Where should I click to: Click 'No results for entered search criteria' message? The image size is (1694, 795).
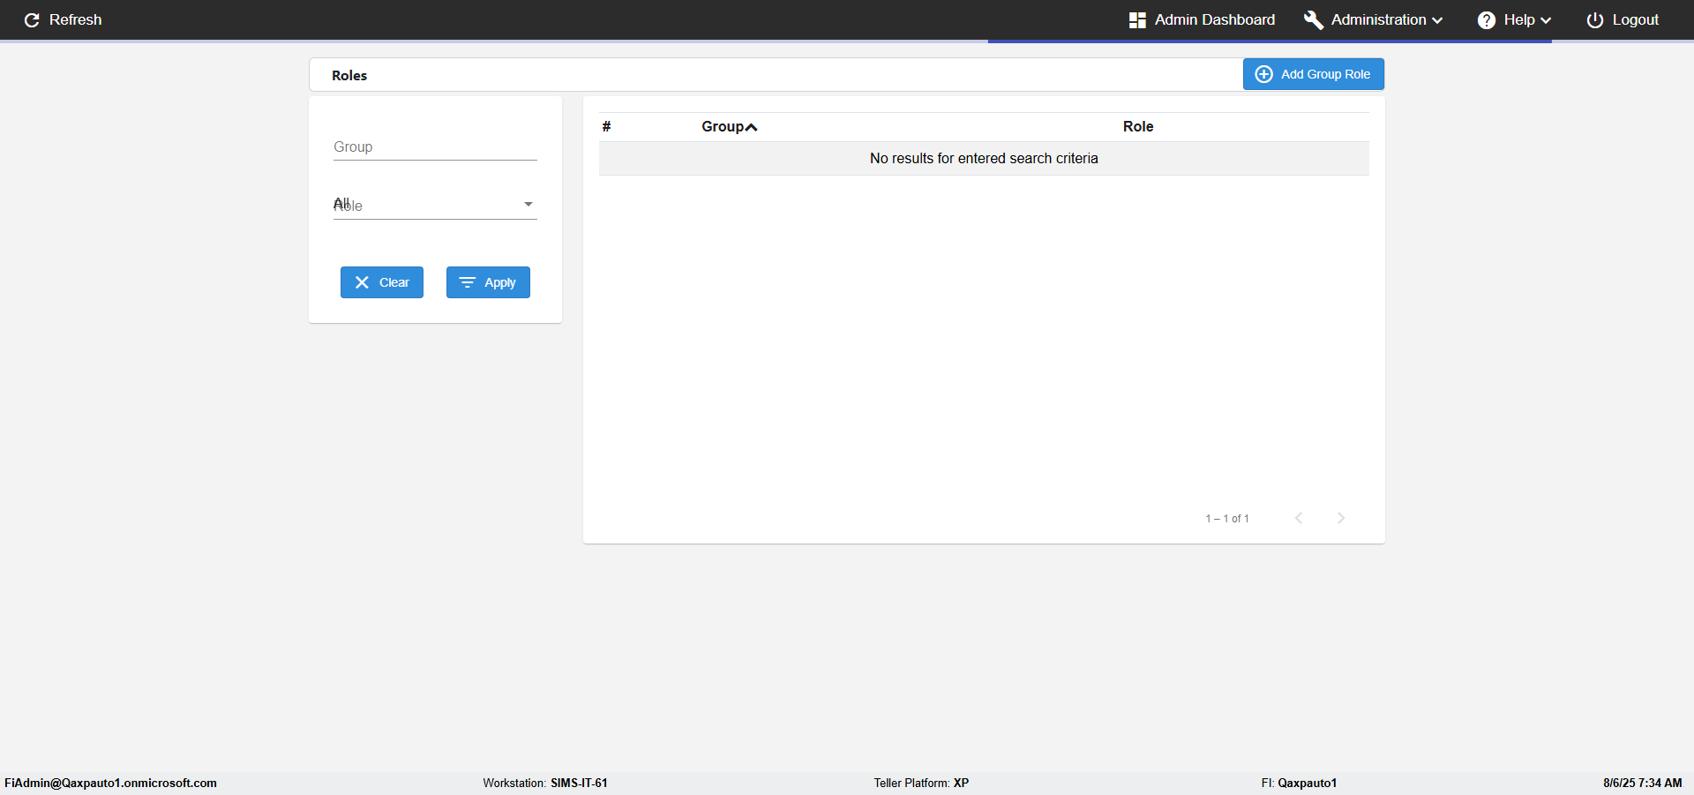tap(984, 158)
